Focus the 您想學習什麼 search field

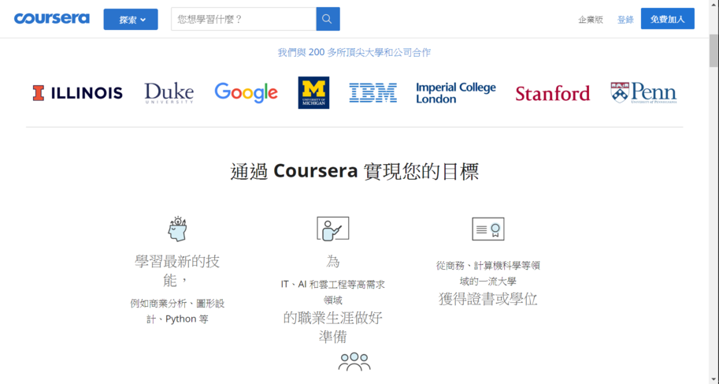click(x=243, y=19)
